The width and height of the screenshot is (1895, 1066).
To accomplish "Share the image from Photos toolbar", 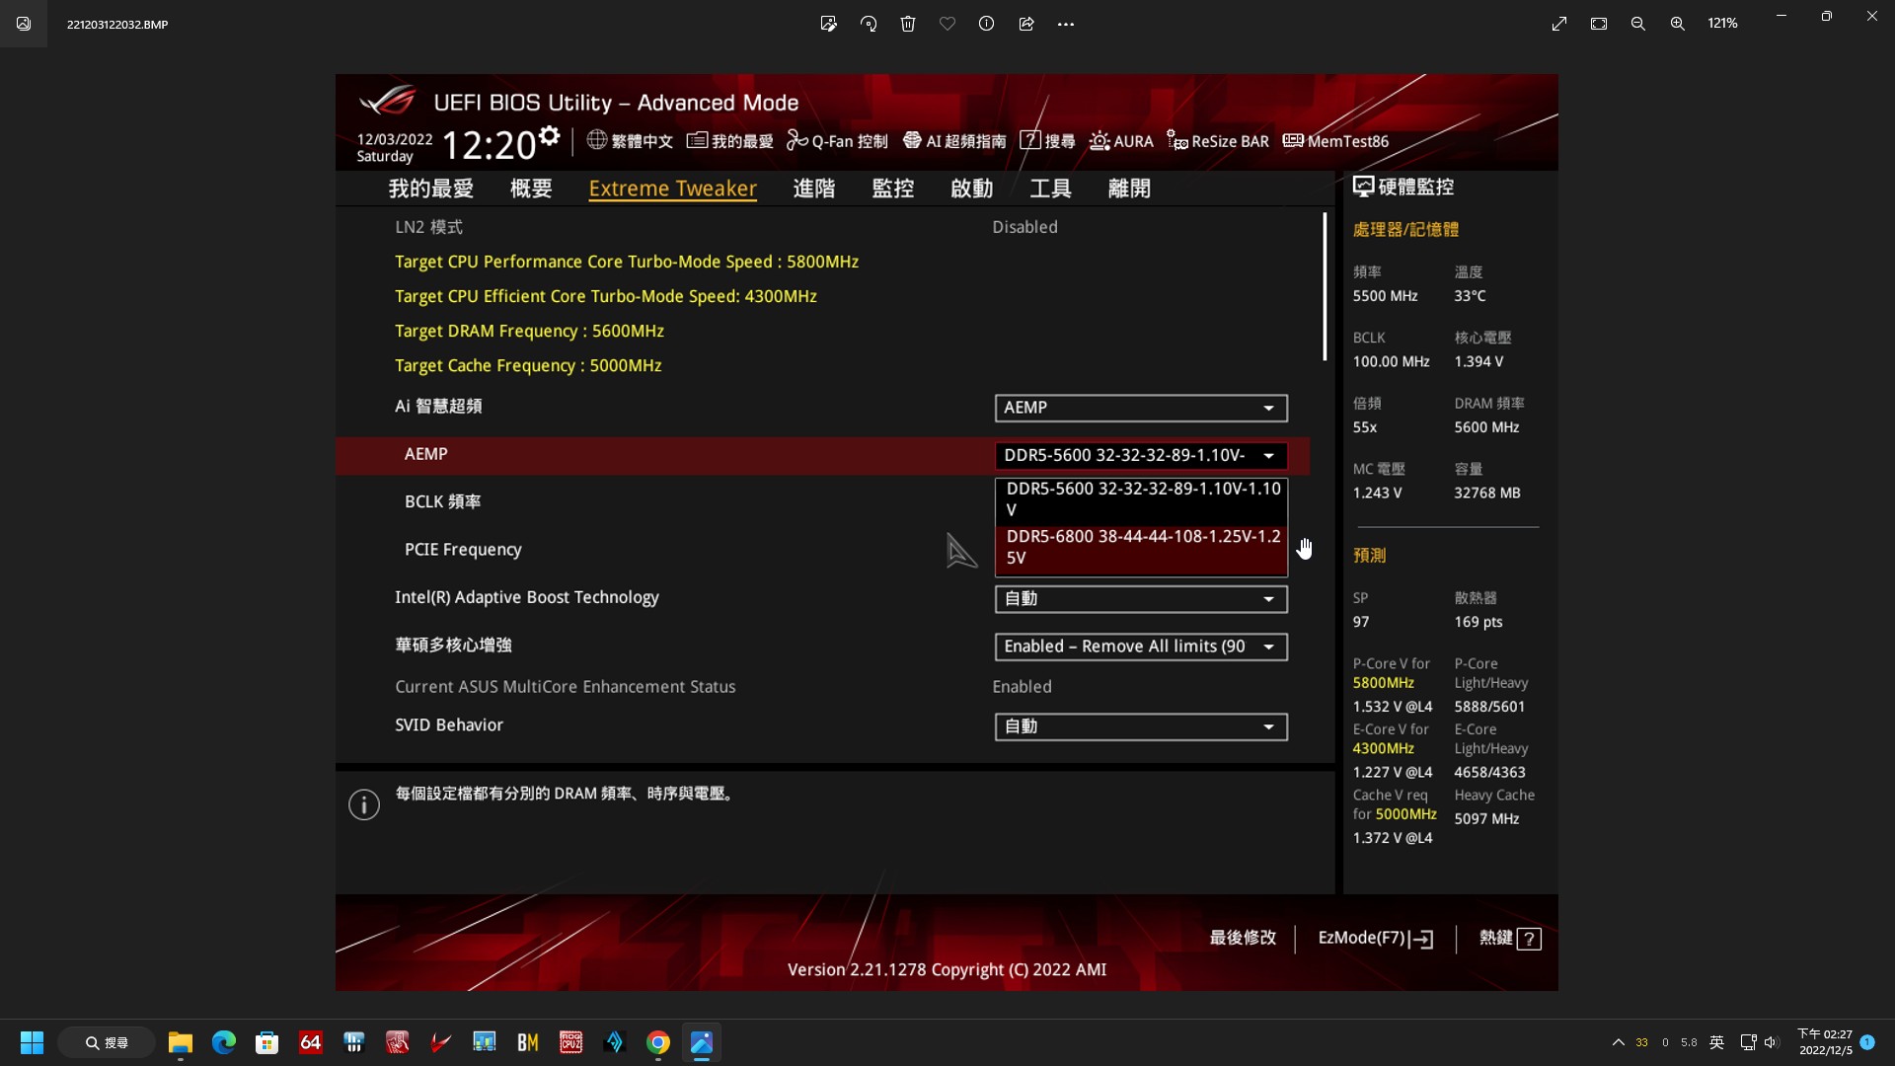I will coord(1026,24).
